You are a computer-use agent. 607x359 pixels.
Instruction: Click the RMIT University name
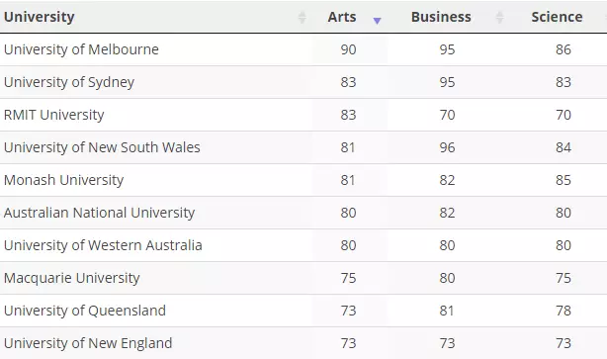[53, 115]
